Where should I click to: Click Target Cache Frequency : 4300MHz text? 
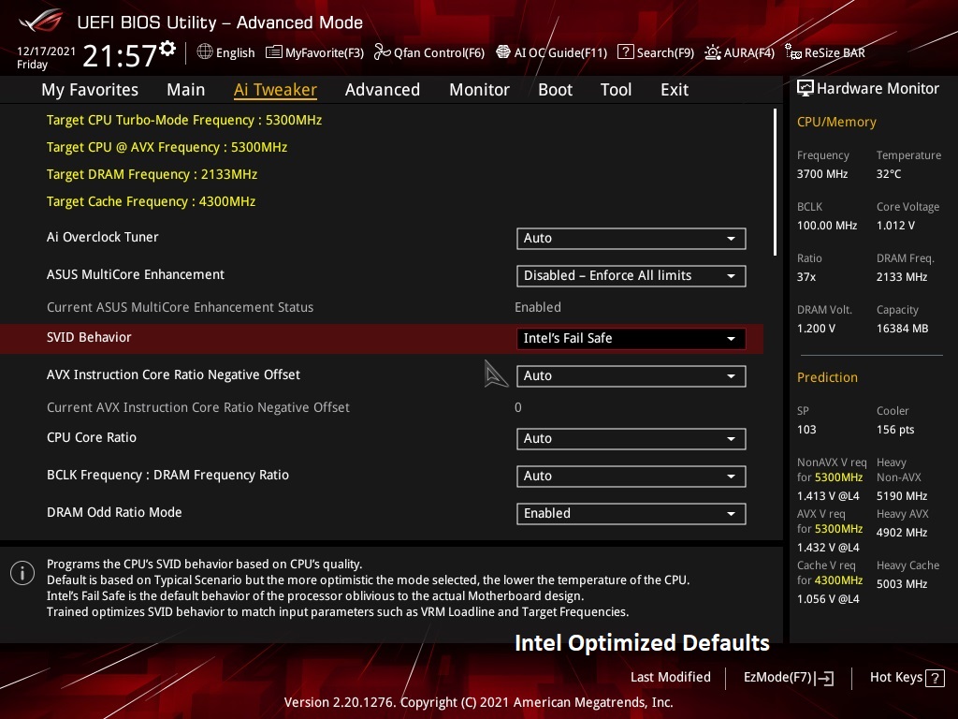[151, 201]
